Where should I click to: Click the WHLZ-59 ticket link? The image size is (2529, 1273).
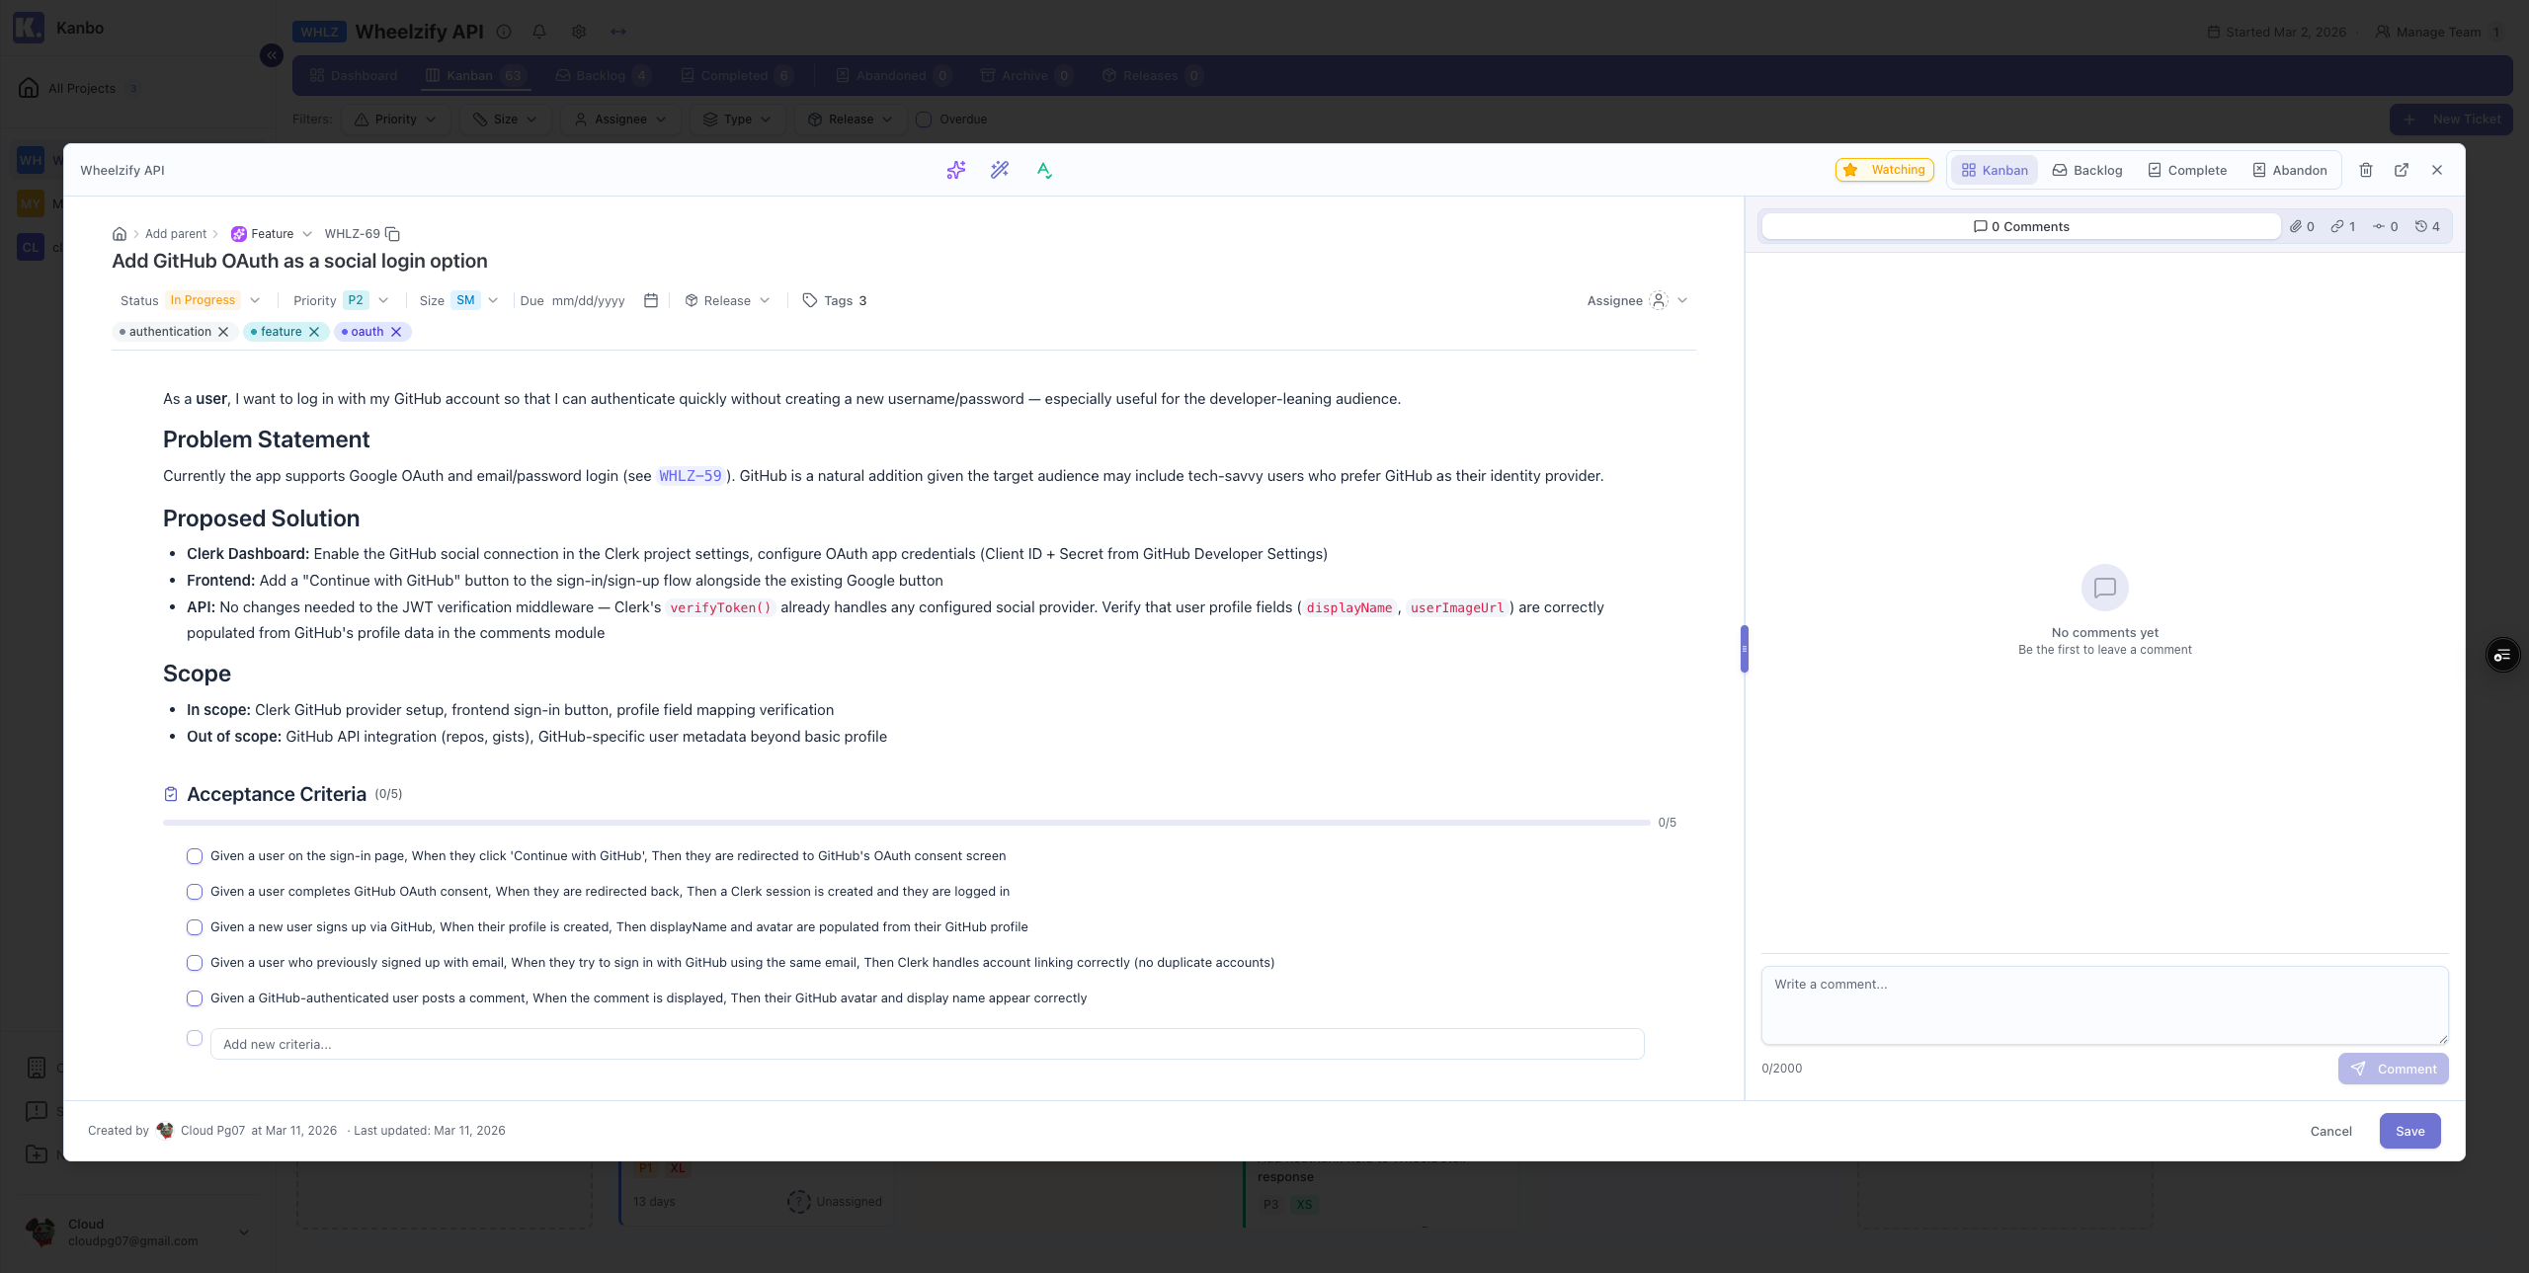[x=689, y=476]
